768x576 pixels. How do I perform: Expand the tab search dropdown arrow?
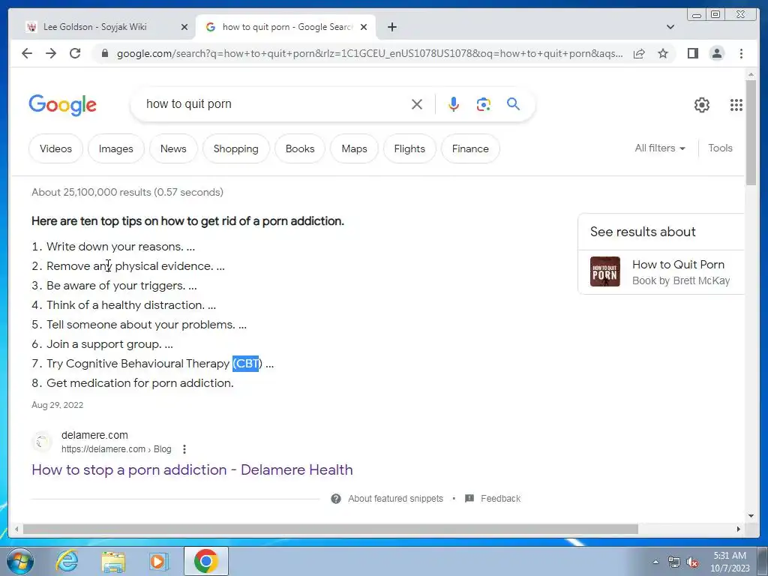[670, 27]
